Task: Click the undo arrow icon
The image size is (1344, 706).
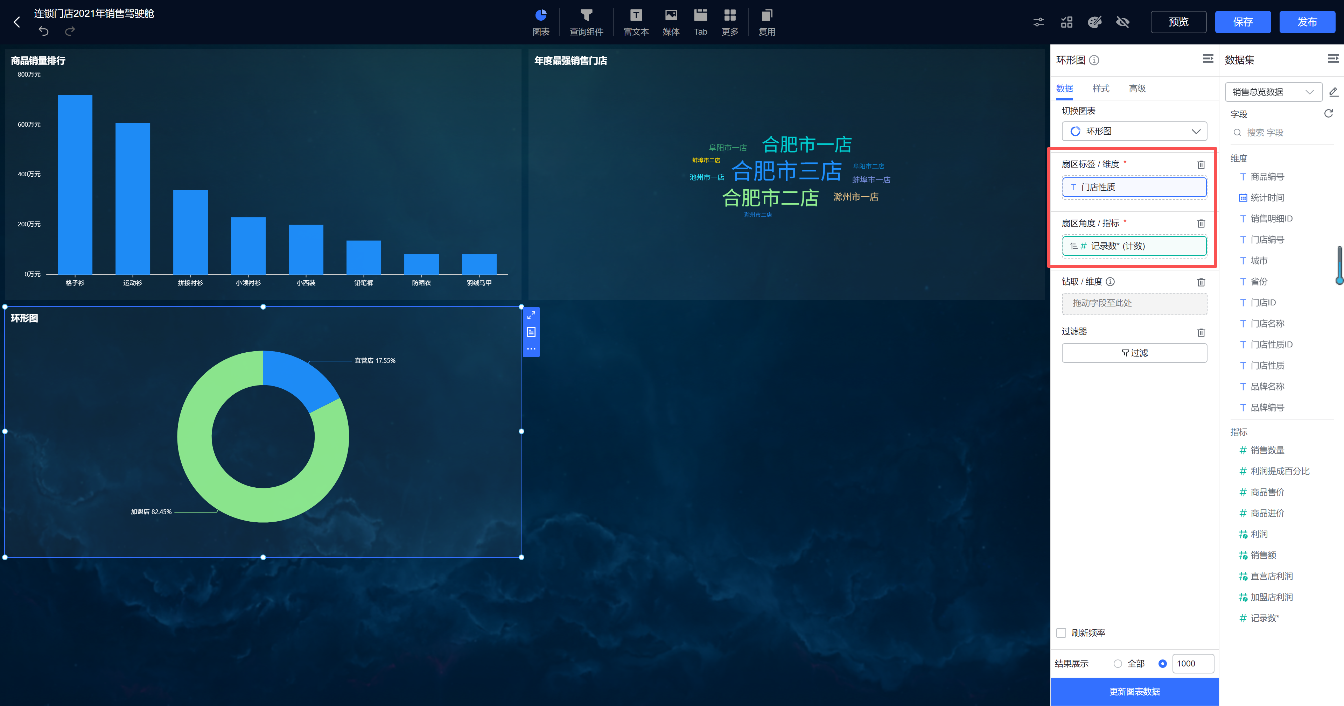Action: tap(43, 31)
